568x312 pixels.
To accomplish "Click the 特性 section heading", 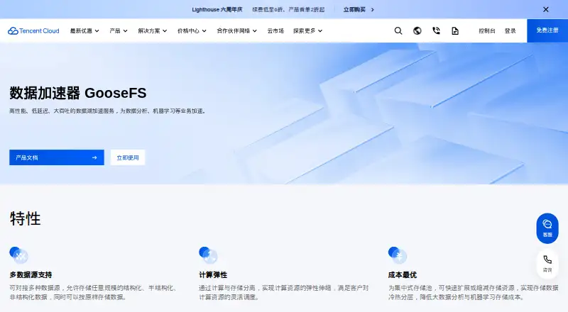I will point(25,218).
